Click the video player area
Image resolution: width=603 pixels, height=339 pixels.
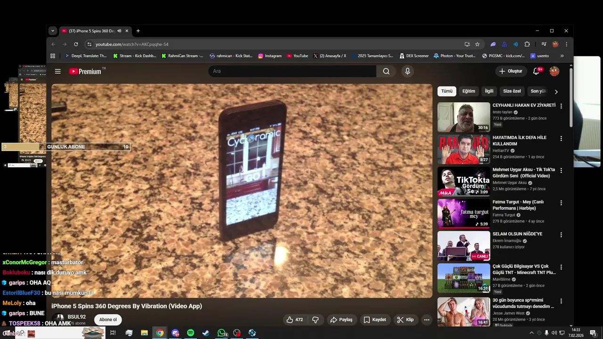[x=242, y=191]
